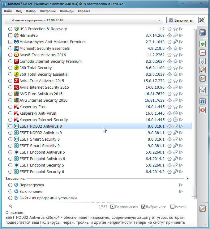Click the magnifier search icon
The image size is (210, 229).
point(11,206)
